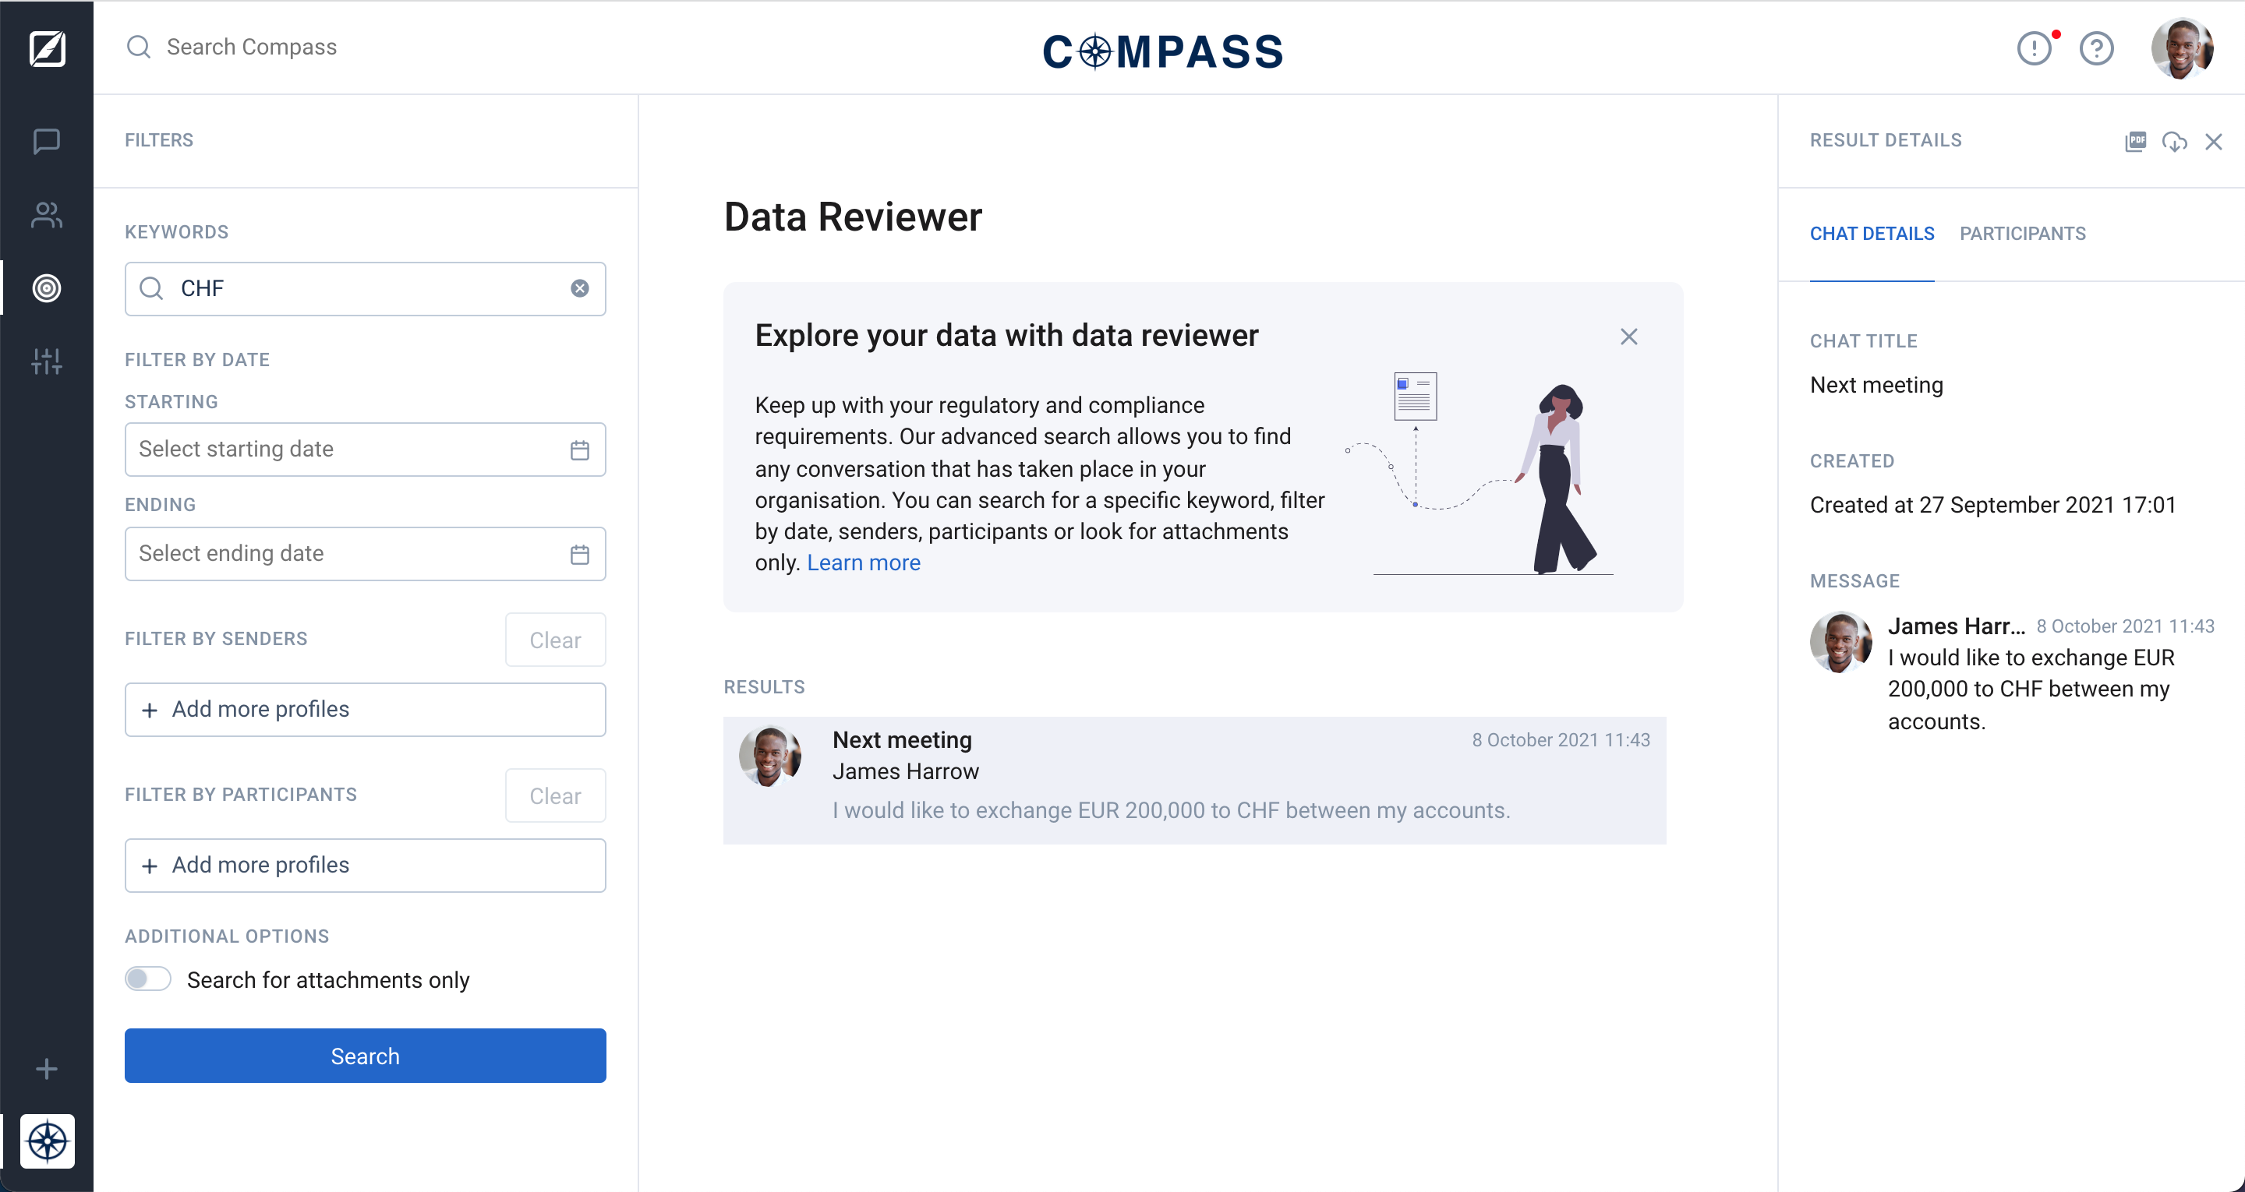Open the starting date calendar icon

coord(579,450)
